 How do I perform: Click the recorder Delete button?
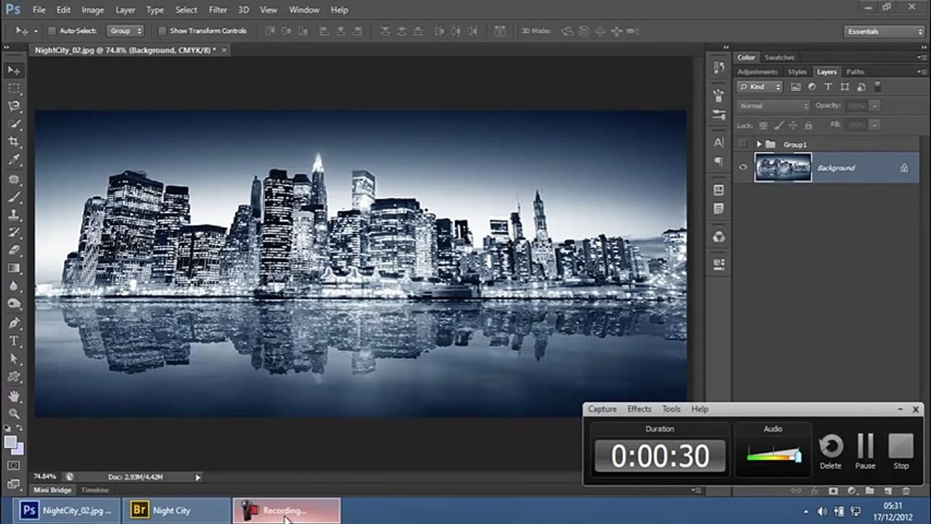click(831, 452)
